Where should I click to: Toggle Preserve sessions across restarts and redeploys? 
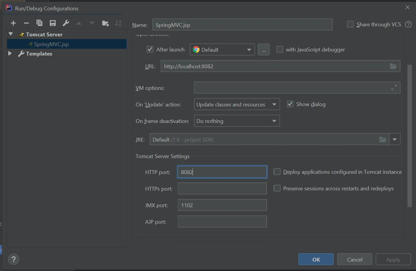click(x=277, y=188)
